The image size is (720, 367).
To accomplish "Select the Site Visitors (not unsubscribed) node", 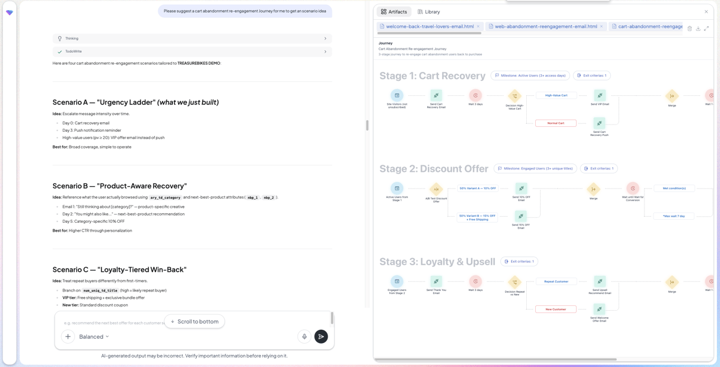I will point(397,95).
